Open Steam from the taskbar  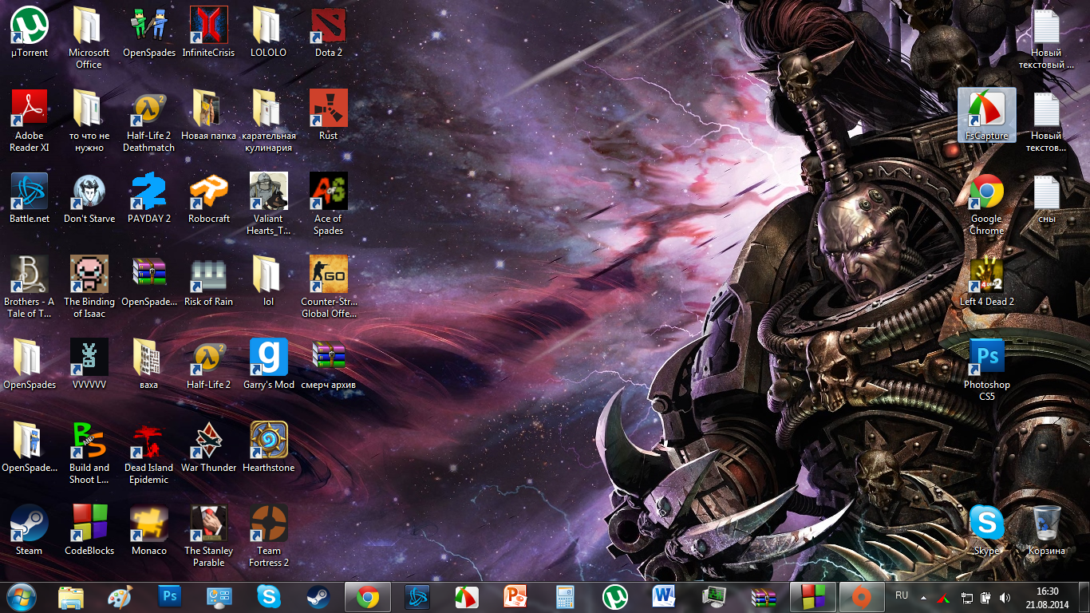tap(318, 597)
